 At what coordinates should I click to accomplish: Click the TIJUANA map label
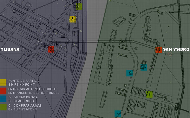[10, 49]
